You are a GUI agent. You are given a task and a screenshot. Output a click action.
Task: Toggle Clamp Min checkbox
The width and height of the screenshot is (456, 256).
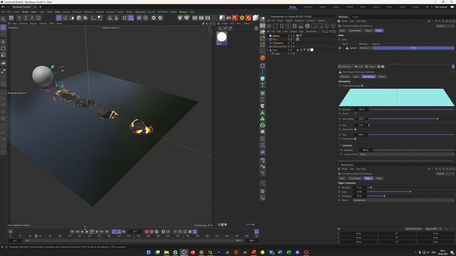(355, 130)
